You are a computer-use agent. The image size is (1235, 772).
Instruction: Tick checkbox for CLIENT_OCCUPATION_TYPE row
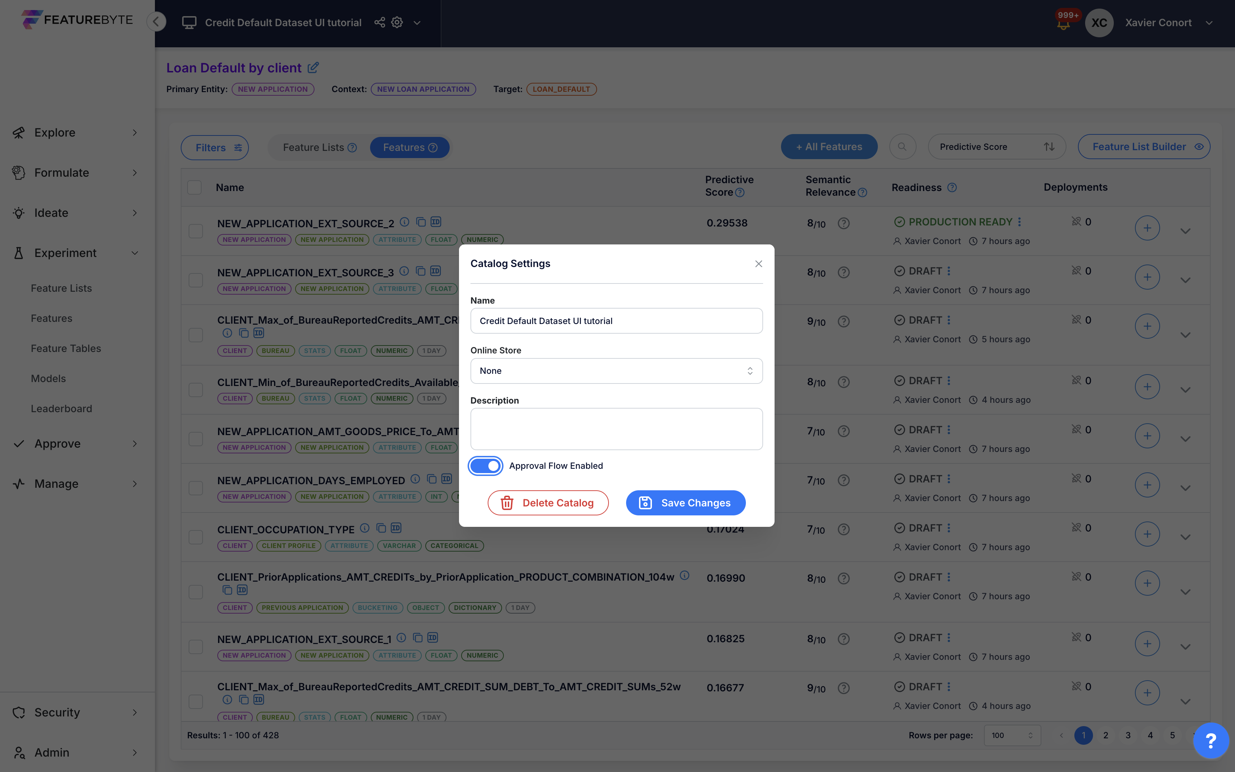tap(196, 537)
